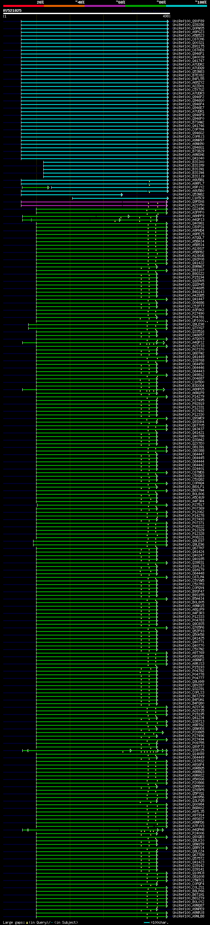Select the UniRef100_Q41447 label
The image size is (210, 925).
[188, 299]
